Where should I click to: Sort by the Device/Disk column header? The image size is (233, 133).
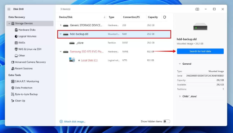[66, 17]
